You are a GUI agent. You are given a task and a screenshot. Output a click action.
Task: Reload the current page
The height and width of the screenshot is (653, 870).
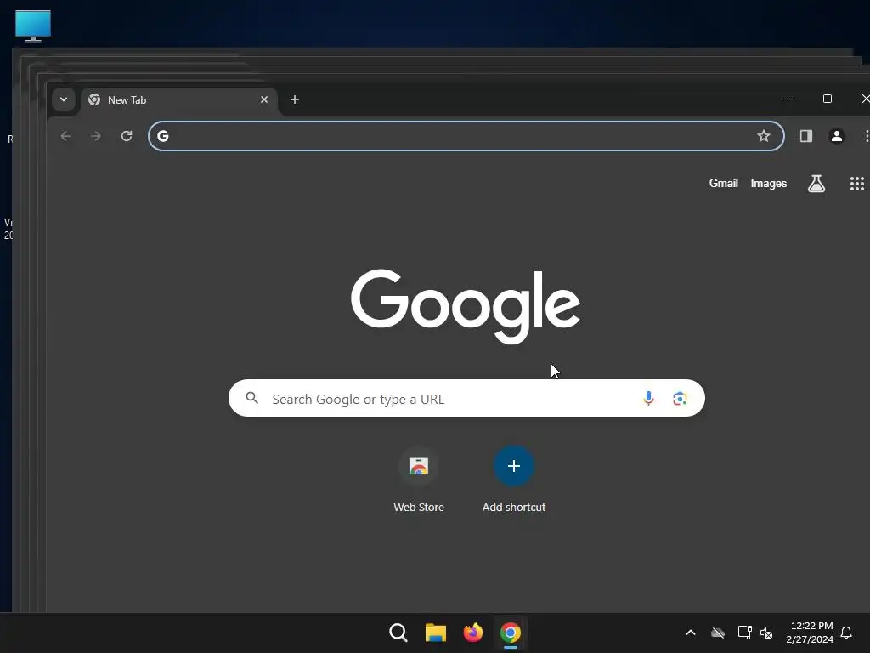point(127,136)
